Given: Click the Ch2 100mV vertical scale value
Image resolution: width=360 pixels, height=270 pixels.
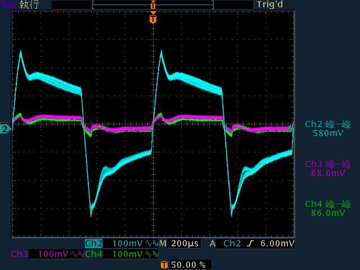Looking at the screenshot, I should tap(125, 244).
